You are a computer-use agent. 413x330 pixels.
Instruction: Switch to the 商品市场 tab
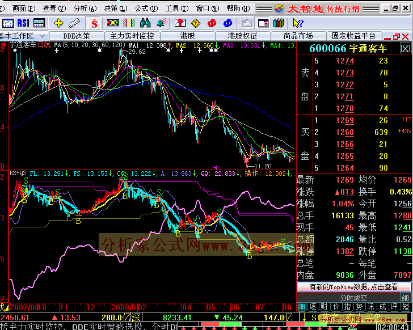point(298,36)
